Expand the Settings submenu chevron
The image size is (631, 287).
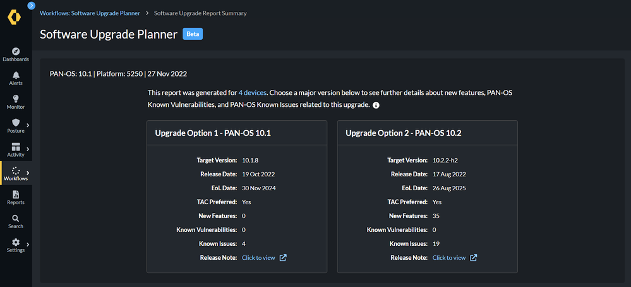click(x=28, y=245)
